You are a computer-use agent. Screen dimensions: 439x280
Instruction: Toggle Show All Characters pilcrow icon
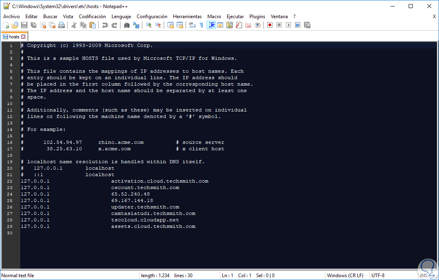pos(202,25)
